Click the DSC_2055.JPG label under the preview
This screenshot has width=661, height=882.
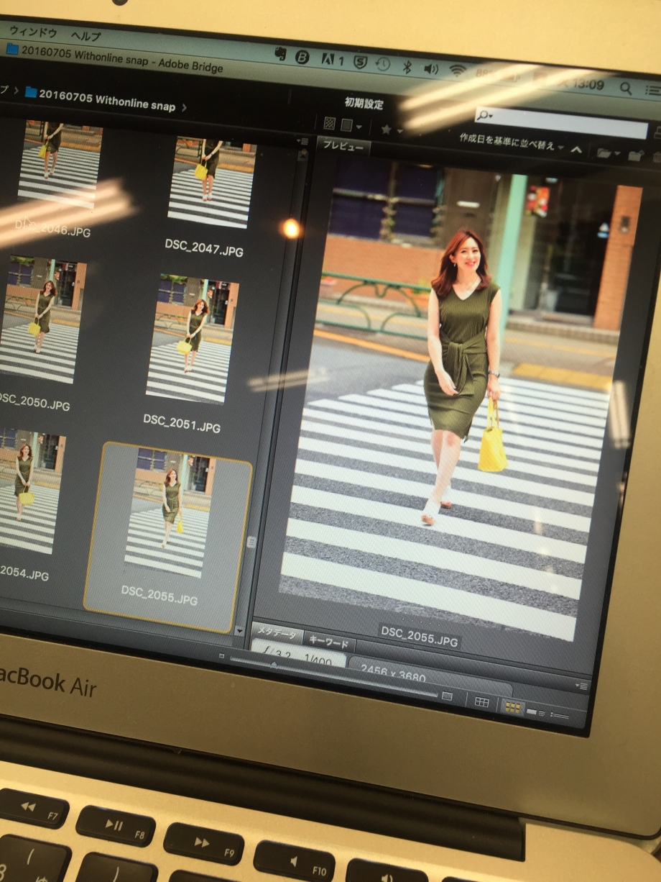pyautogui.click(x=420, y=635)
